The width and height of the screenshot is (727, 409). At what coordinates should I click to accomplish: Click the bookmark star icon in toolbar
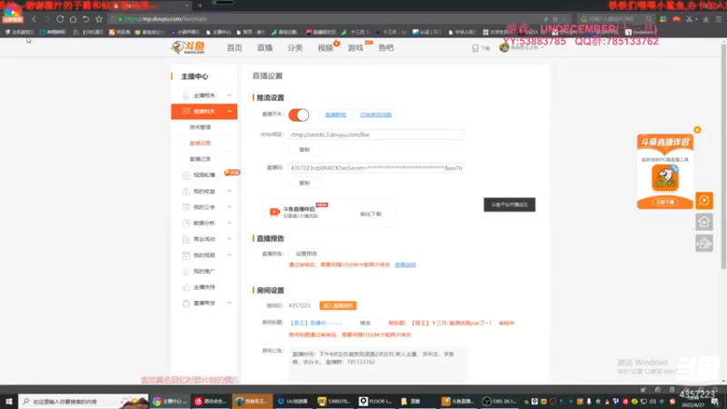99,19
